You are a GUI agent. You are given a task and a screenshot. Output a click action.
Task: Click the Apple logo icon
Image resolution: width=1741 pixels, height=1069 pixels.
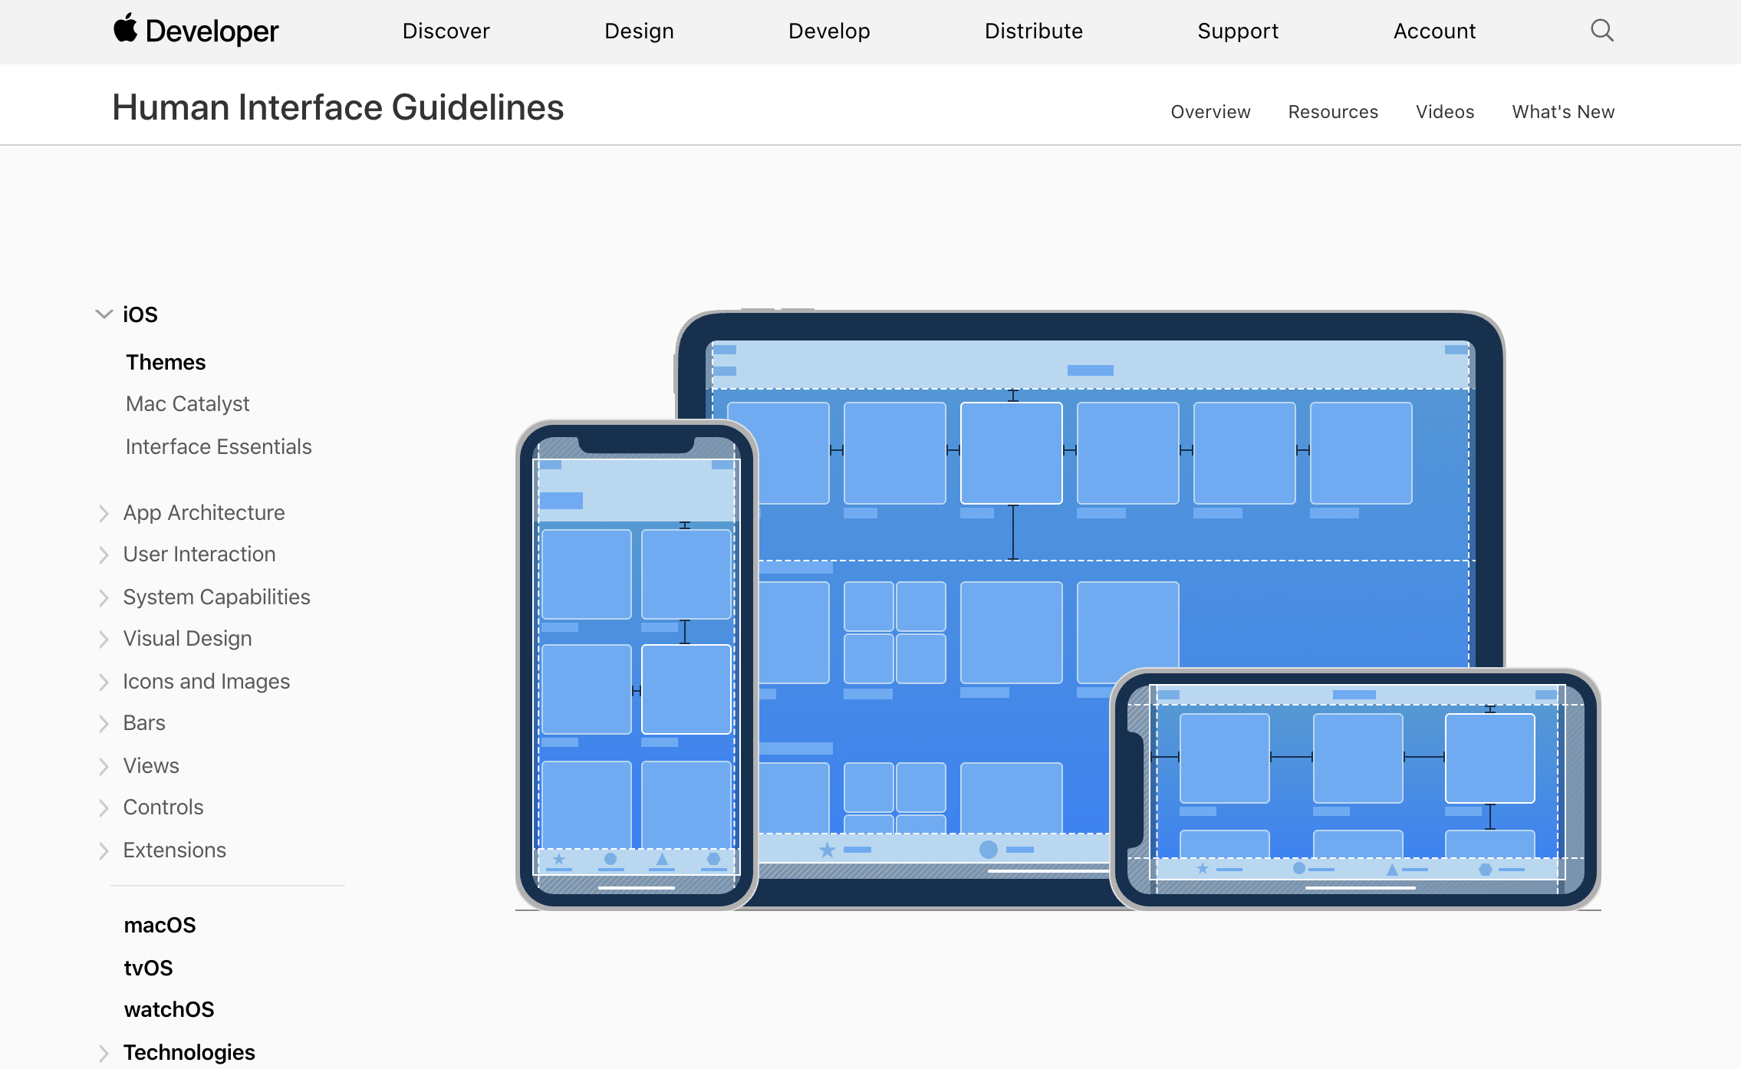pyautogui.click(x=126, y=29)
